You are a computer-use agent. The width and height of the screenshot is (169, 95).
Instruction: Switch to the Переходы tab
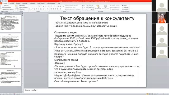click(x=25, y=3)
